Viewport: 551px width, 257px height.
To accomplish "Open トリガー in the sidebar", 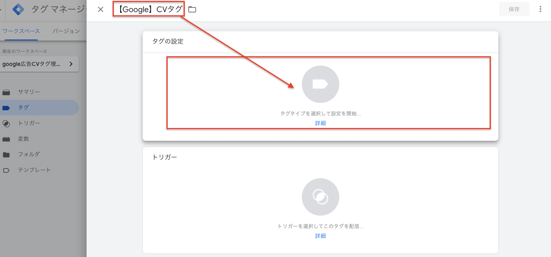I will [x=39, y=123].
